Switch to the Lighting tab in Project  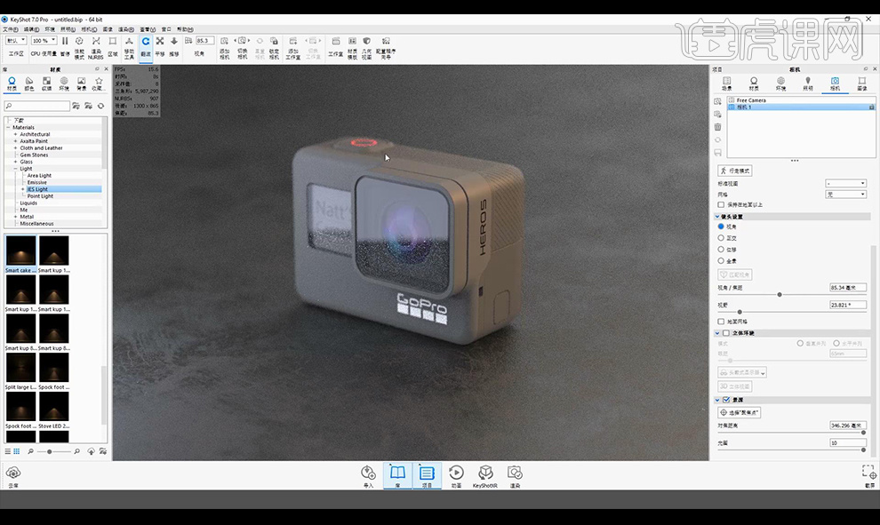[808, 84]
